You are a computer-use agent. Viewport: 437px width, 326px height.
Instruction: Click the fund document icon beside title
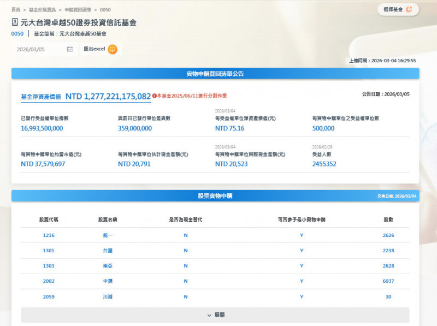pyautogui.click(x=15, y=22)
